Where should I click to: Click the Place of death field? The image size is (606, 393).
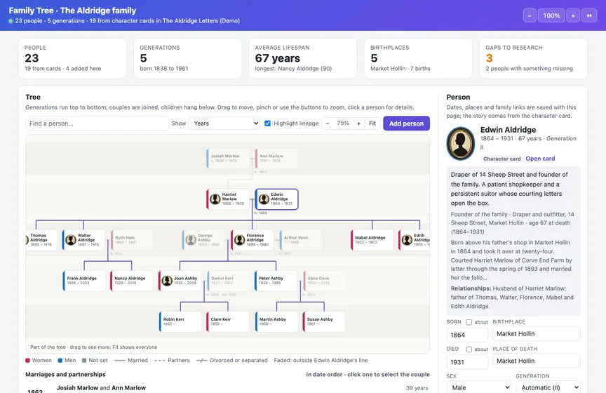coord(537,361)
